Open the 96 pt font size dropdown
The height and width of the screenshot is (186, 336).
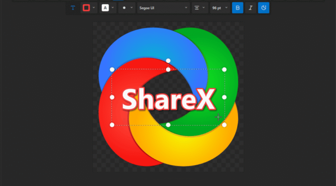[220, 8]
